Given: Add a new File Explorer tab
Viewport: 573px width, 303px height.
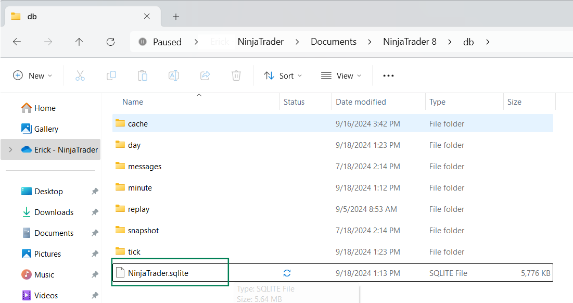Looking at the screenshot, I should click(x=176, y=17).
